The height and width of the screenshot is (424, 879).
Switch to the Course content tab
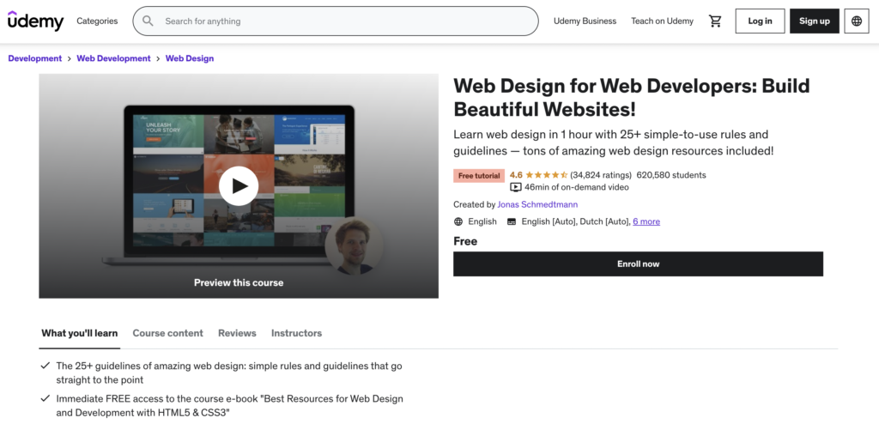167,333
